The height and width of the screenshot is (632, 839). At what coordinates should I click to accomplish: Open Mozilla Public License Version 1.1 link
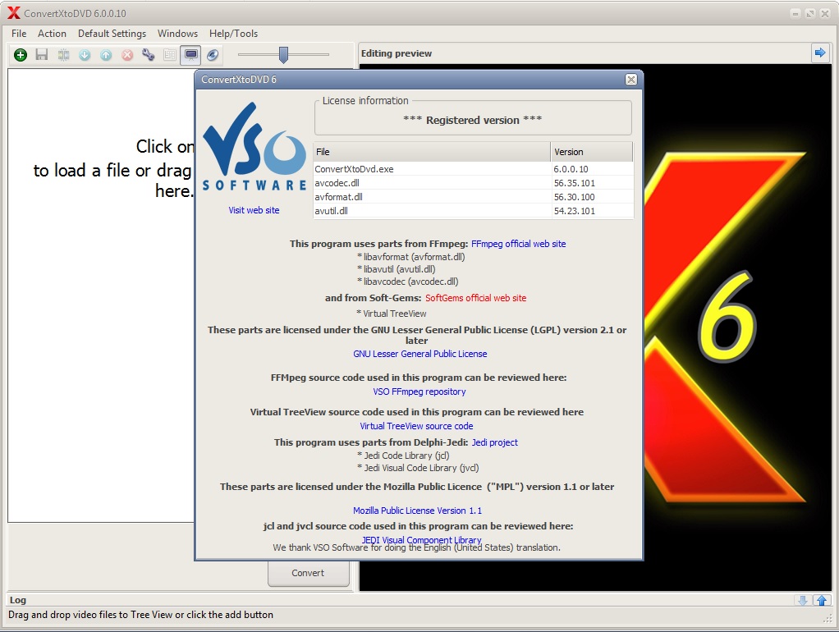click(417, 511)
